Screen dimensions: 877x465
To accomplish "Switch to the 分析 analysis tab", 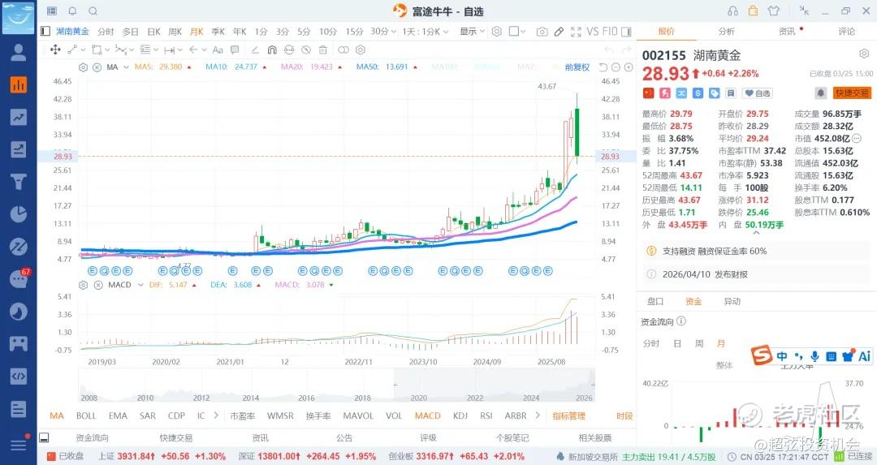I will 727,32.
